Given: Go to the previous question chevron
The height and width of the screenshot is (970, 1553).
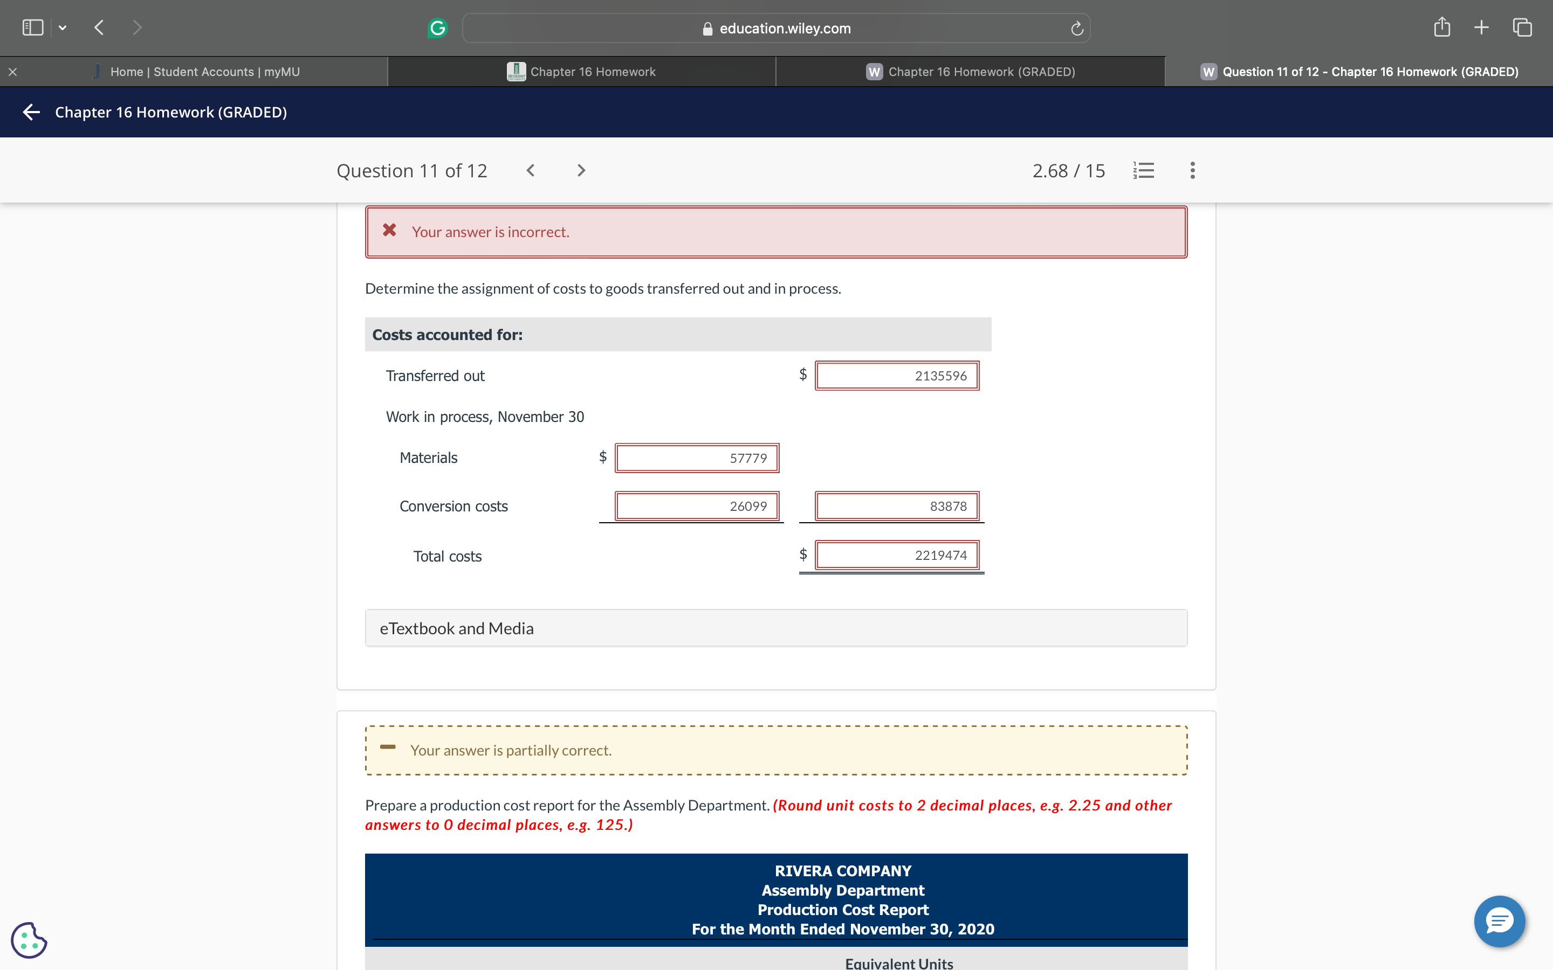Looking at the screenshot, I should click(531, 170).
